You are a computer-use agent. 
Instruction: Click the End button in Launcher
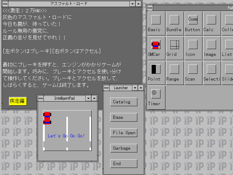tap(123, 164)
